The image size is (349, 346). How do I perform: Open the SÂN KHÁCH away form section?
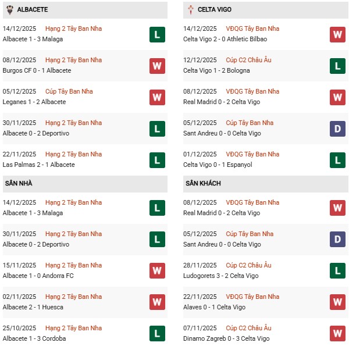coord(203,183)
